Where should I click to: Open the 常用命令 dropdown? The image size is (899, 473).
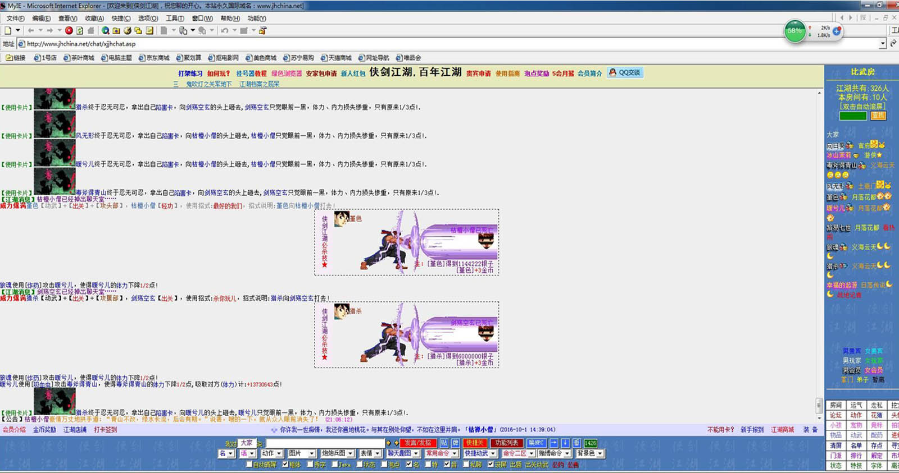pyautogui.click(x=440, y=453)
